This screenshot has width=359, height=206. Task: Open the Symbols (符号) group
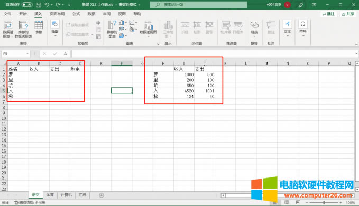pos(303,29)
